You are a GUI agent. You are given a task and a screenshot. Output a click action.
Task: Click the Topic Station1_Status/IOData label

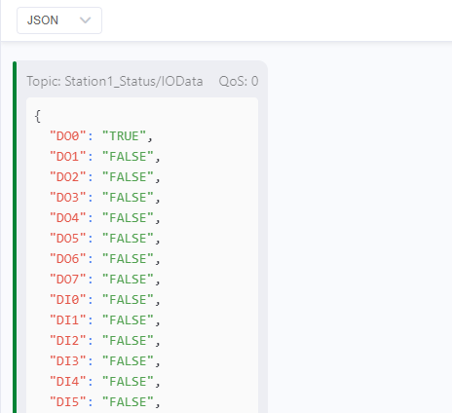point(115,81)
